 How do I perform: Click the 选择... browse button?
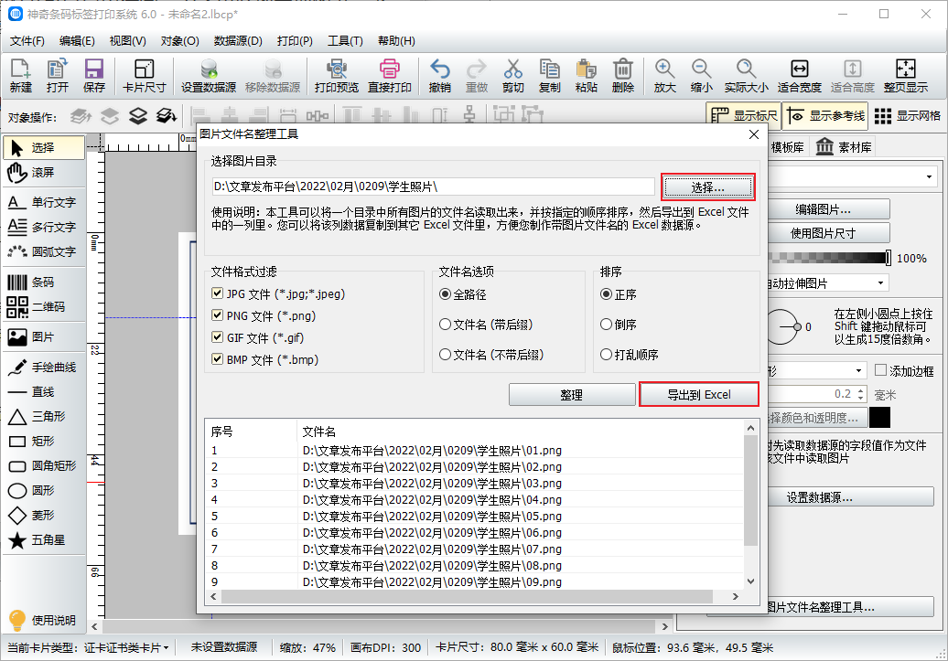click(708, 188)
